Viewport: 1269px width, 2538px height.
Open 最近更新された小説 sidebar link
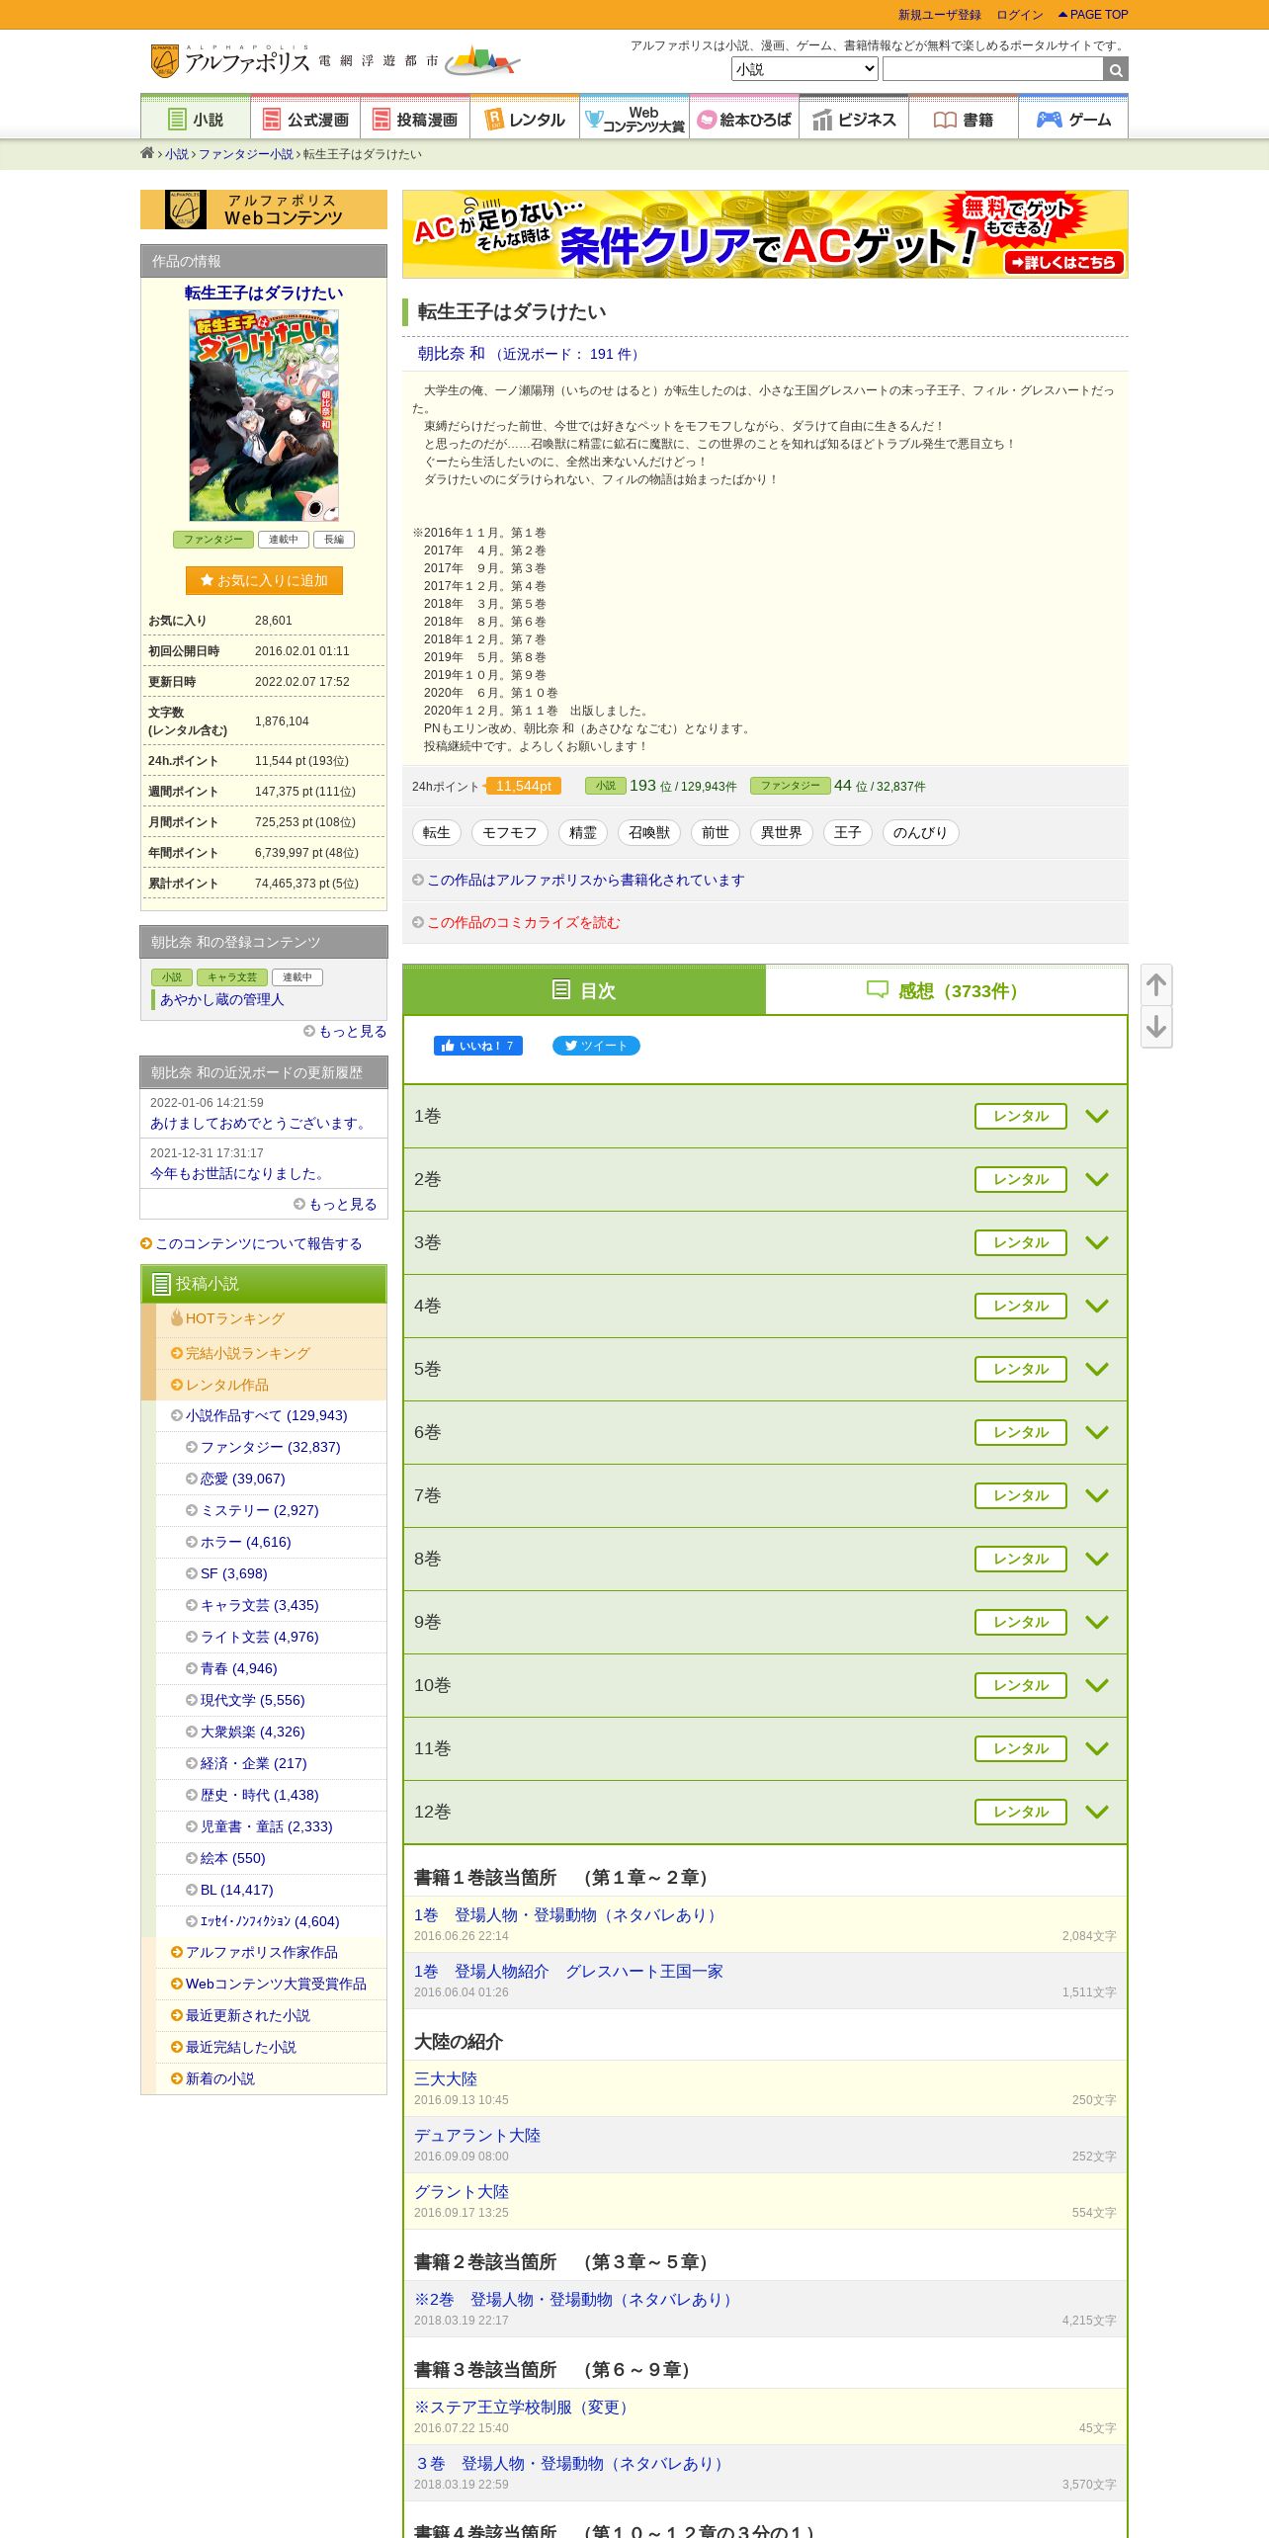(x=248, y=2015)
